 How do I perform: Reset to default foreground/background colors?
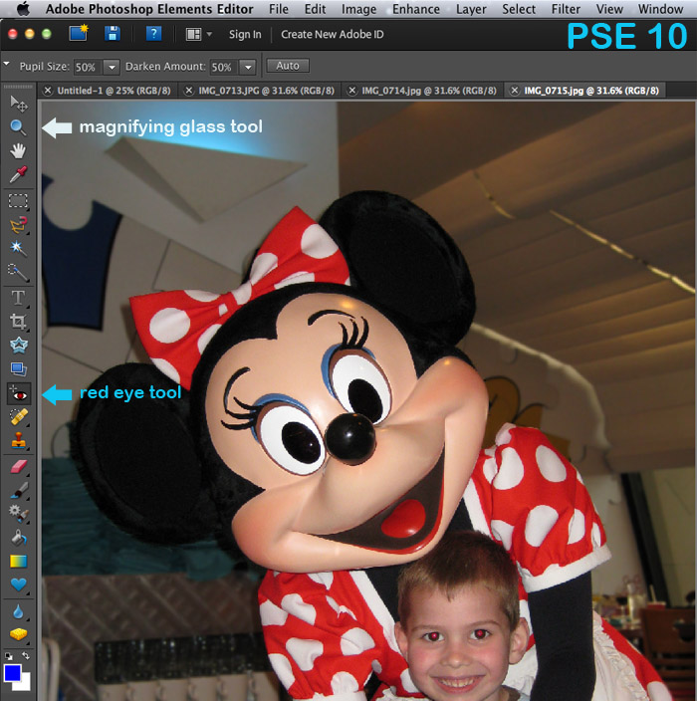(x=9, y=656)
